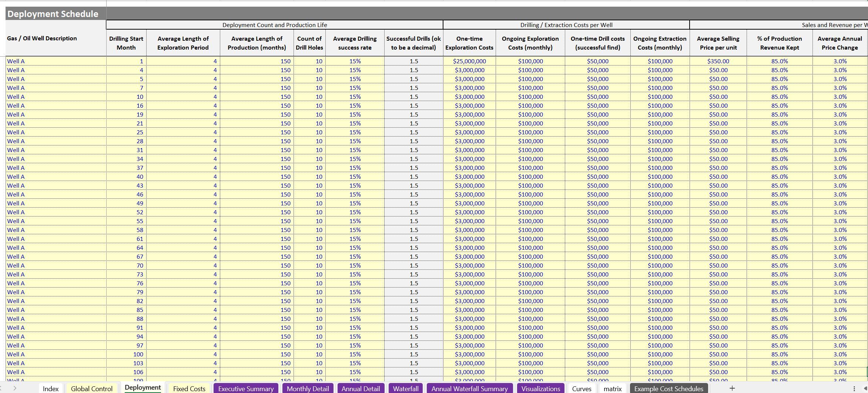Select the drilling start month cell showing 16
Screen dimensions: 868x393
[x=126, y=105]
